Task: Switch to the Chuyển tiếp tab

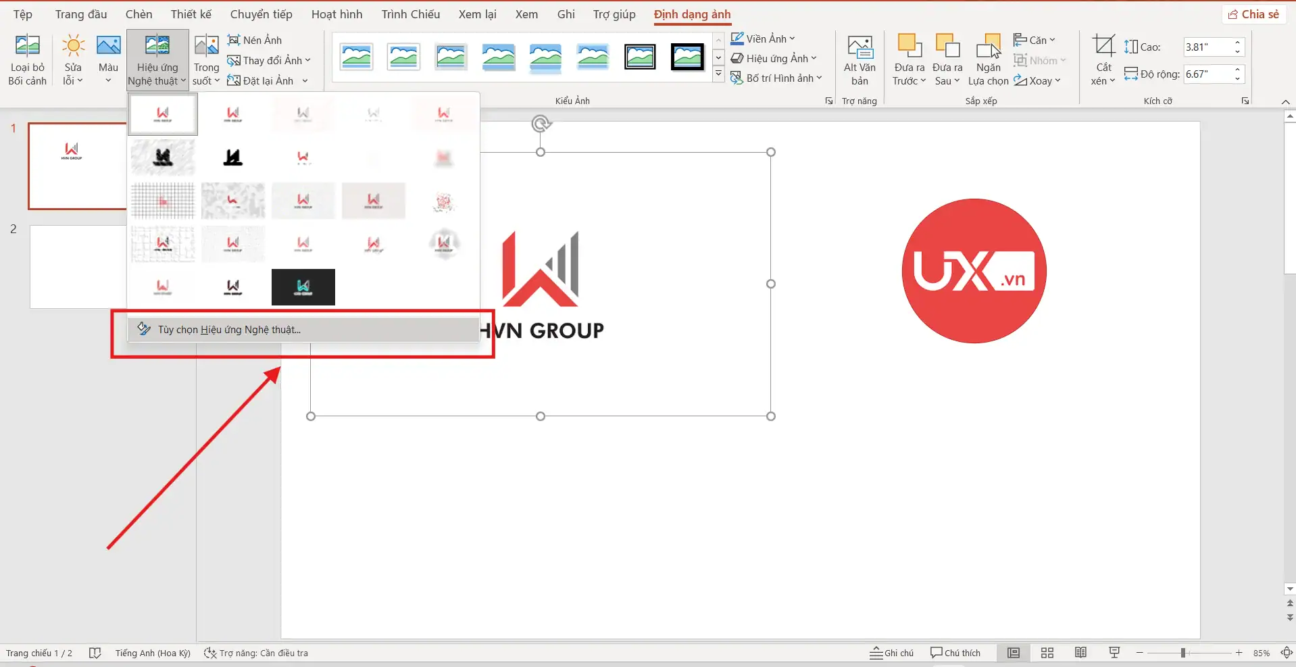Action: coord(261,14)
